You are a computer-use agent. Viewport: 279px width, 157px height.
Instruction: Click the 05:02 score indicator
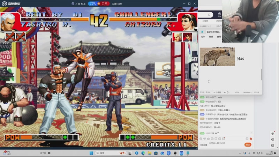pos(99,4)
